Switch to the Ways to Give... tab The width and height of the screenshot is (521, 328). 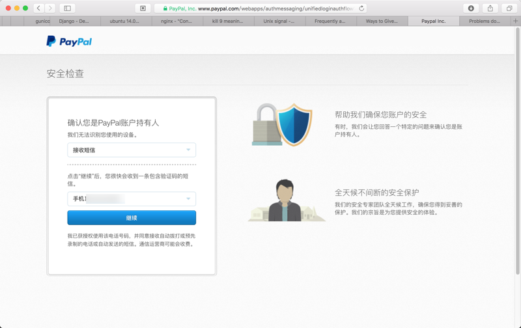click(x=382, y=21)
